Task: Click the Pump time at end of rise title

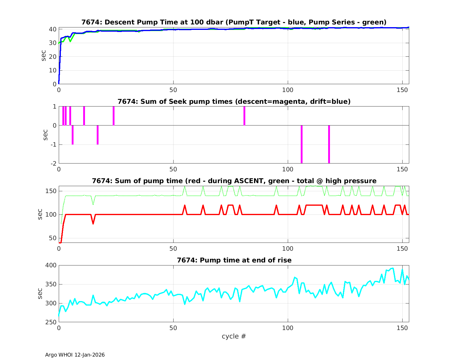Action: click(234, 260)
